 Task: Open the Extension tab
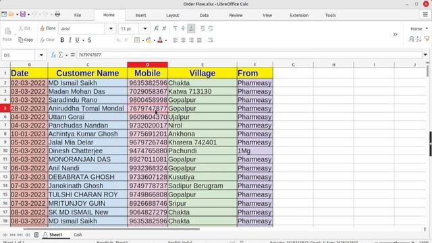[x=299, y=16]
